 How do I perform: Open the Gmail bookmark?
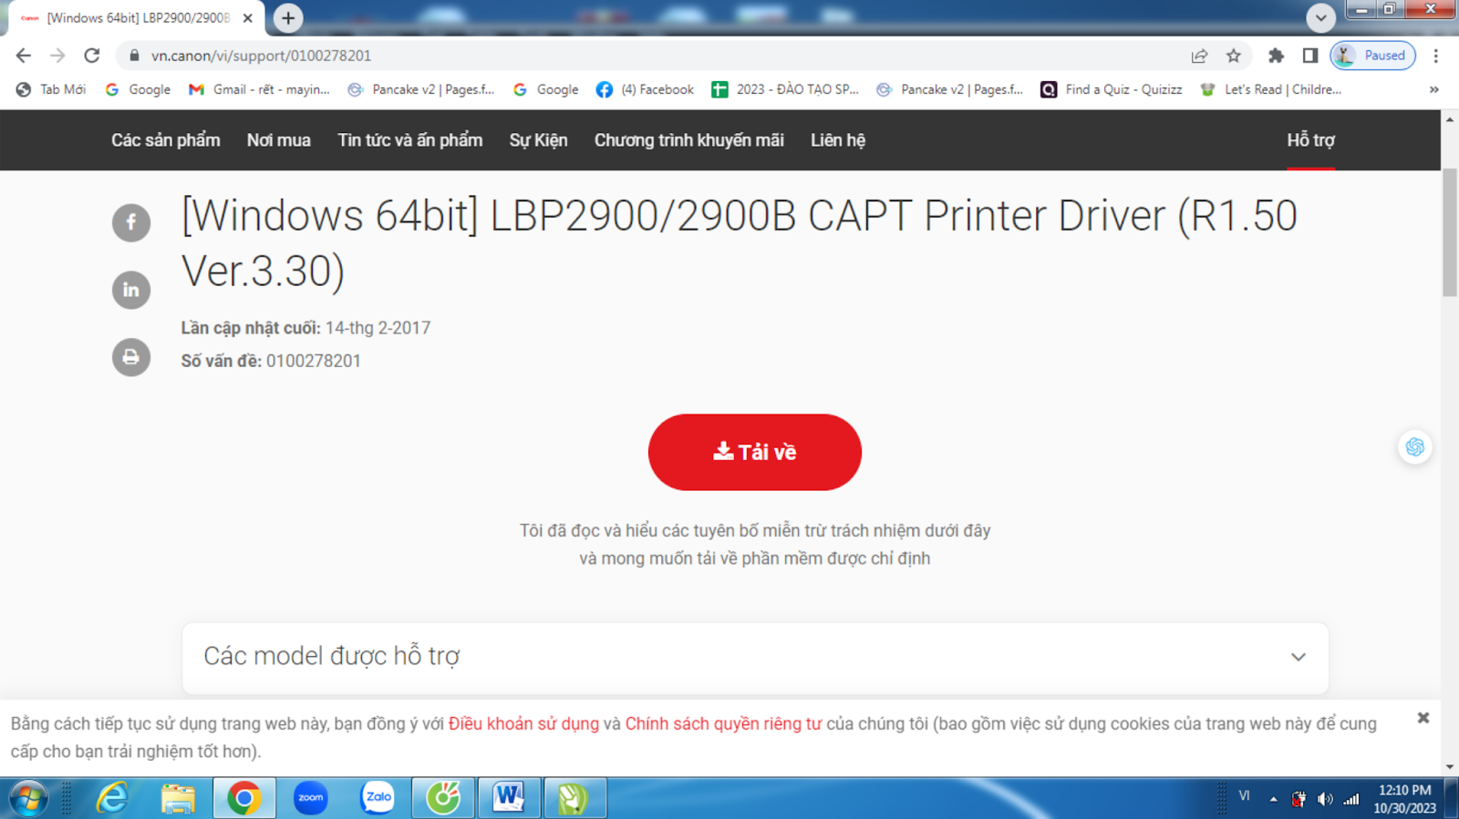pos(259,89)
